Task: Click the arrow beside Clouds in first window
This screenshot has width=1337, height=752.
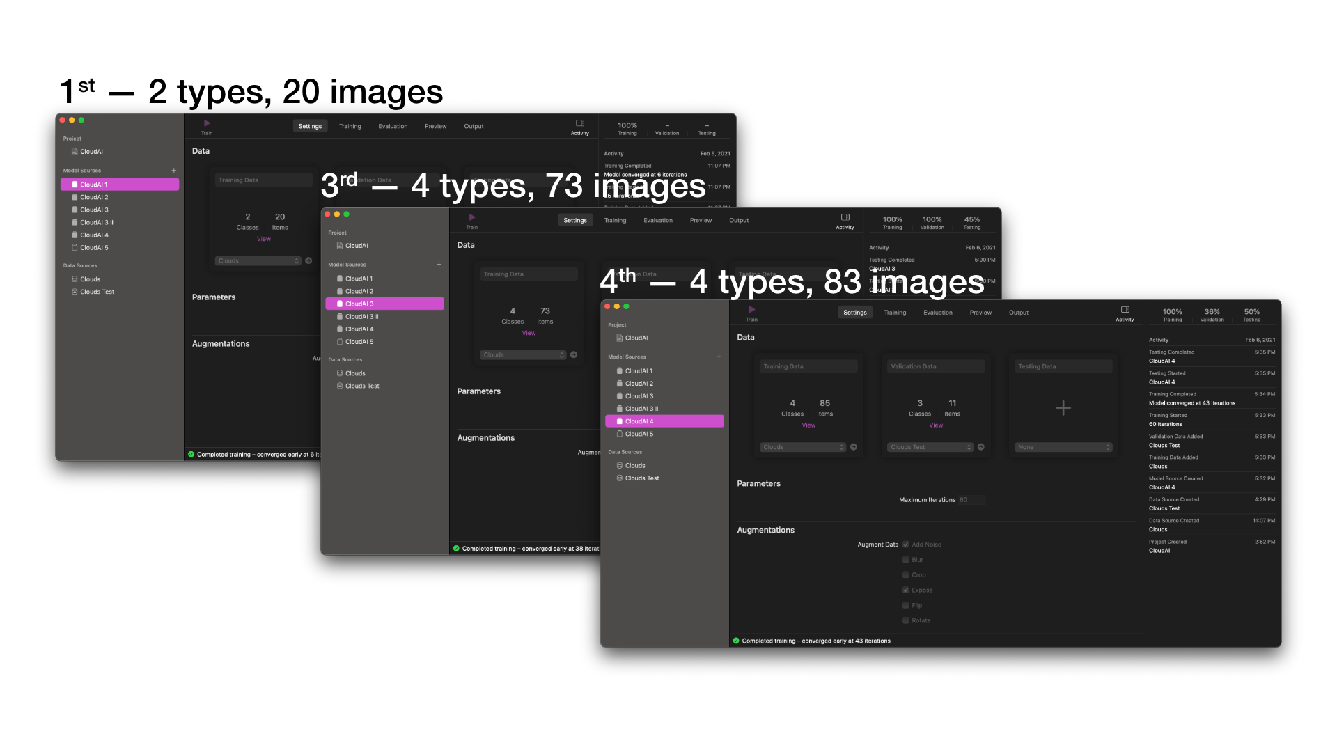Action: tap(308, 260)
